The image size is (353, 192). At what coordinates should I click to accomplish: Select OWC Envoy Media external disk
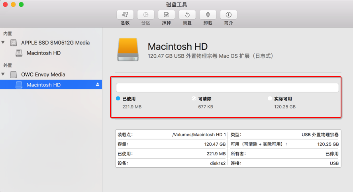coord(43,74)
